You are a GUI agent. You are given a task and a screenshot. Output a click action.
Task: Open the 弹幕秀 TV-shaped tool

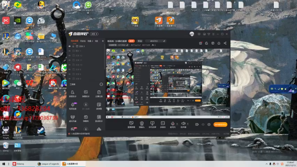coord(86,118)
